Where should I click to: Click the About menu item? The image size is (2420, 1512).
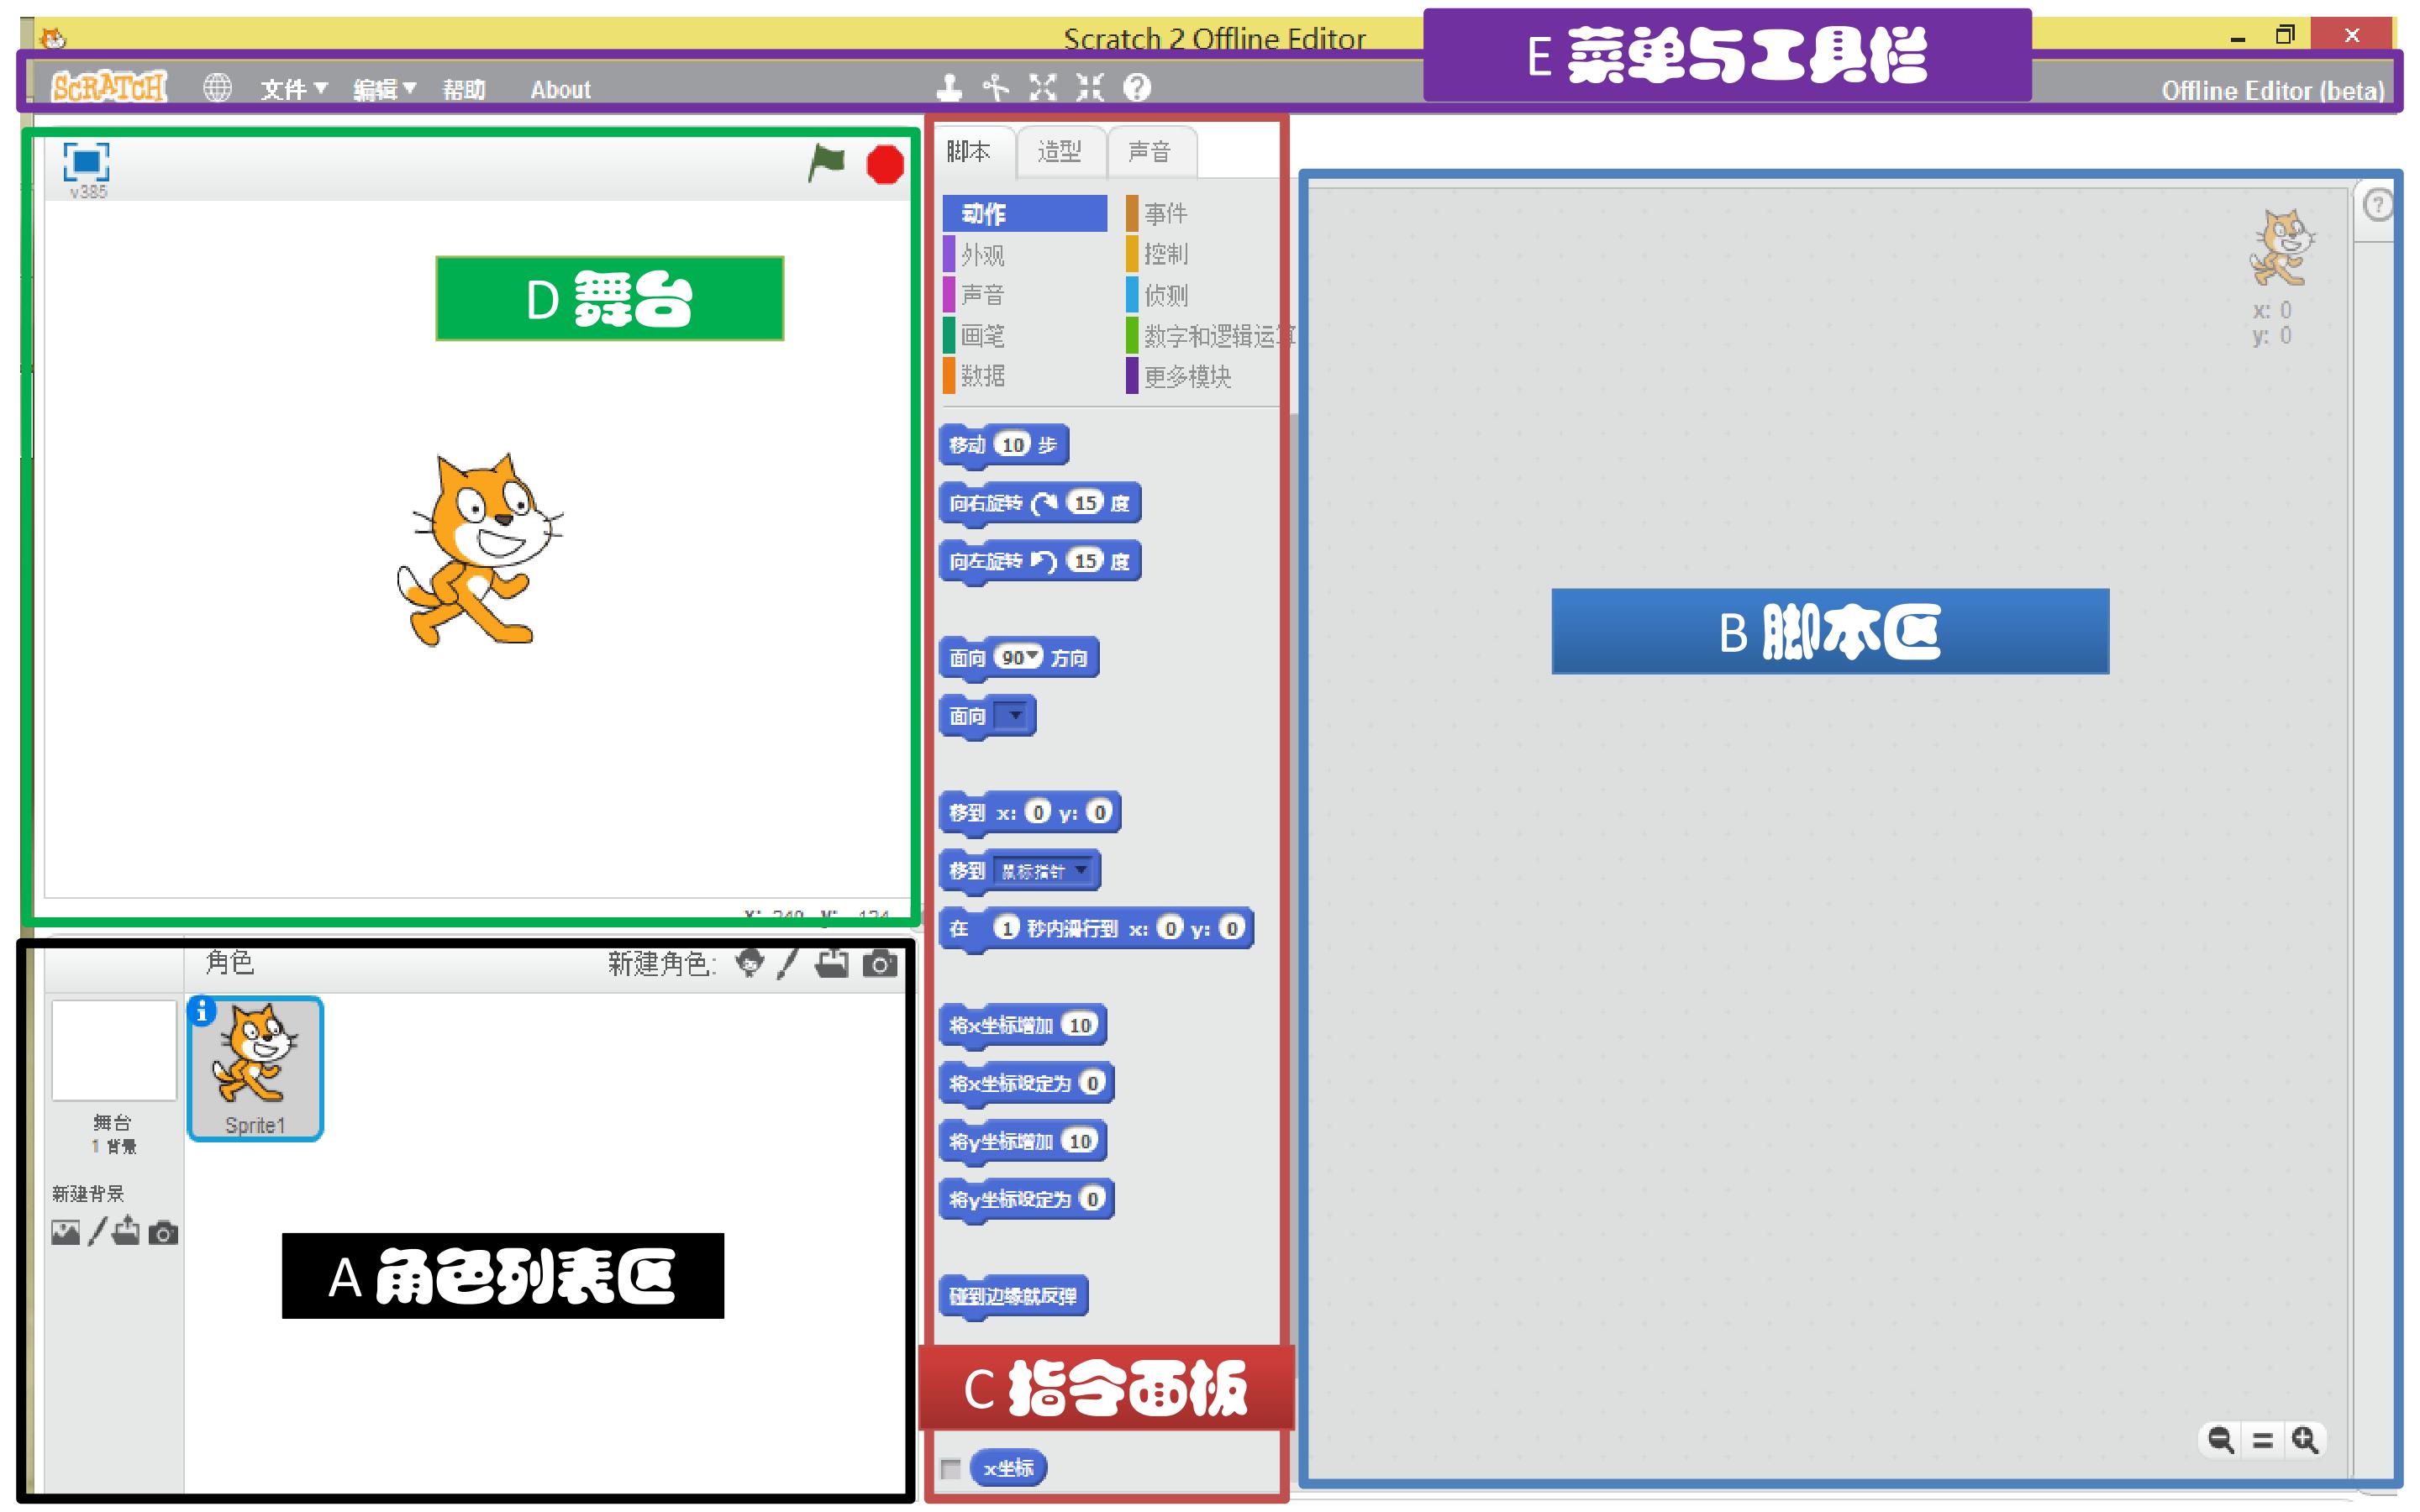[x=560, y=90]
